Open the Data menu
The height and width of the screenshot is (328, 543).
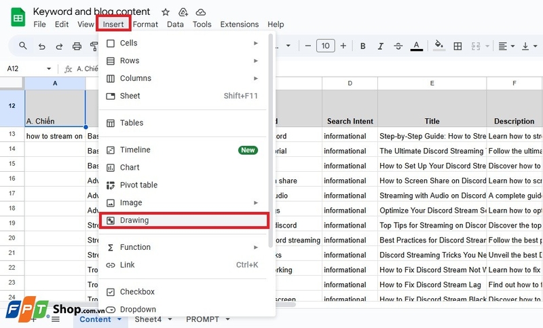175,24
